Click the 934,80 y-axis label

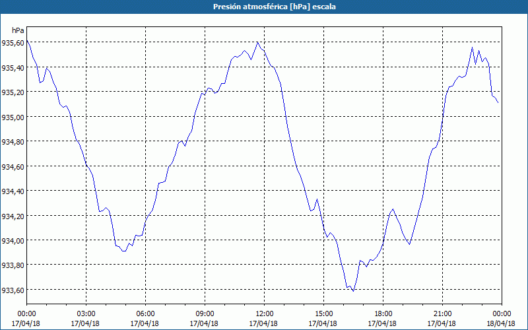[13, 142]
